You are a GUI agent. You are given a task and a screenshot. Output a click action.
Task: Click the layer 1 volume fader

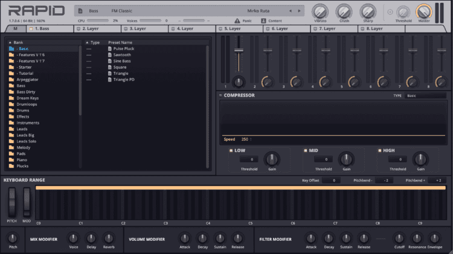(x=239, y=51)
